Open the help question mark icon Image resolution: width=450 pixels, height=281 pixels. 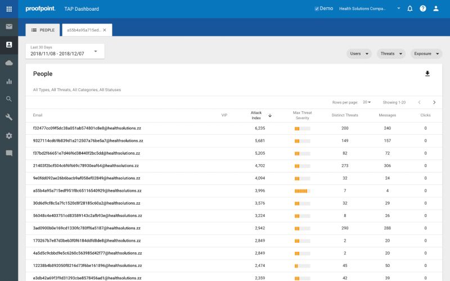coord(423,8)
